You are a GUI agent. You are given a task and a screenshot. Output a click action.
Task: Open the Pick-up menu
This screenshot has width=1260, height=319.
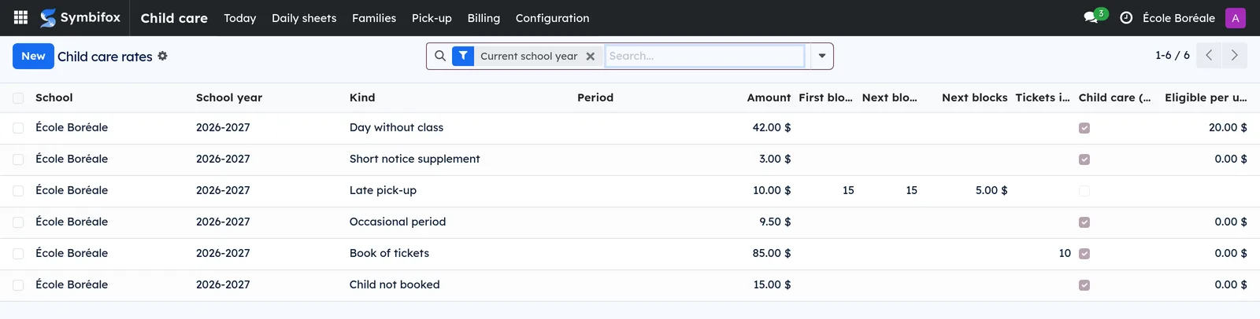[432, 17]
